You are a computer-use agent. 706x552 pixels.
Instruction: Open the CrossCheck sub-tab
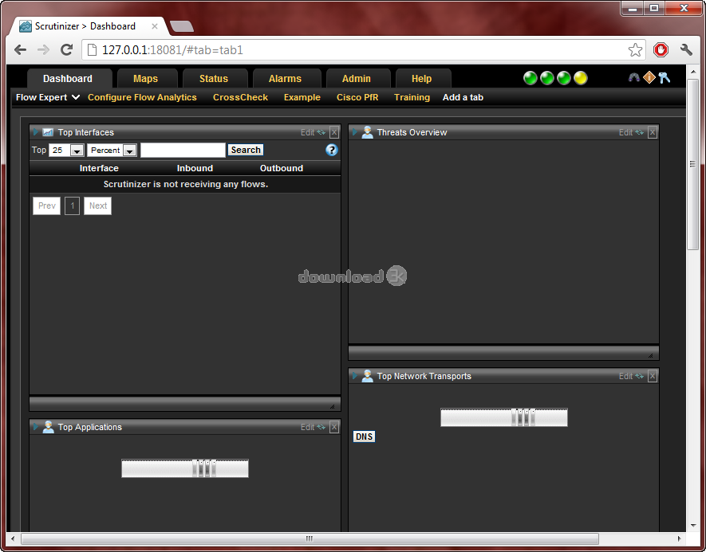coord(240,97)
